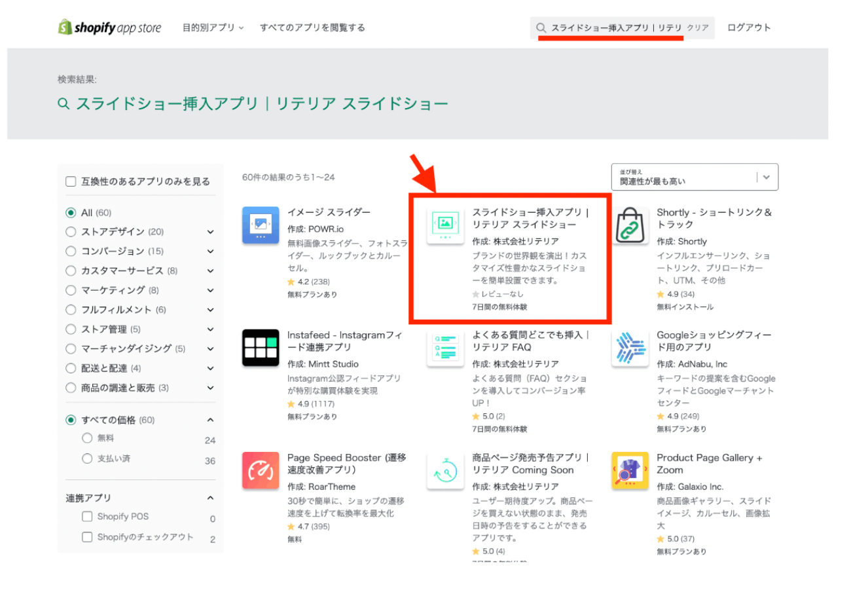This screenshot has width=868, height=598.
Task: Click the green magnifier beside the results heading
Action: (x=63, y=103)
